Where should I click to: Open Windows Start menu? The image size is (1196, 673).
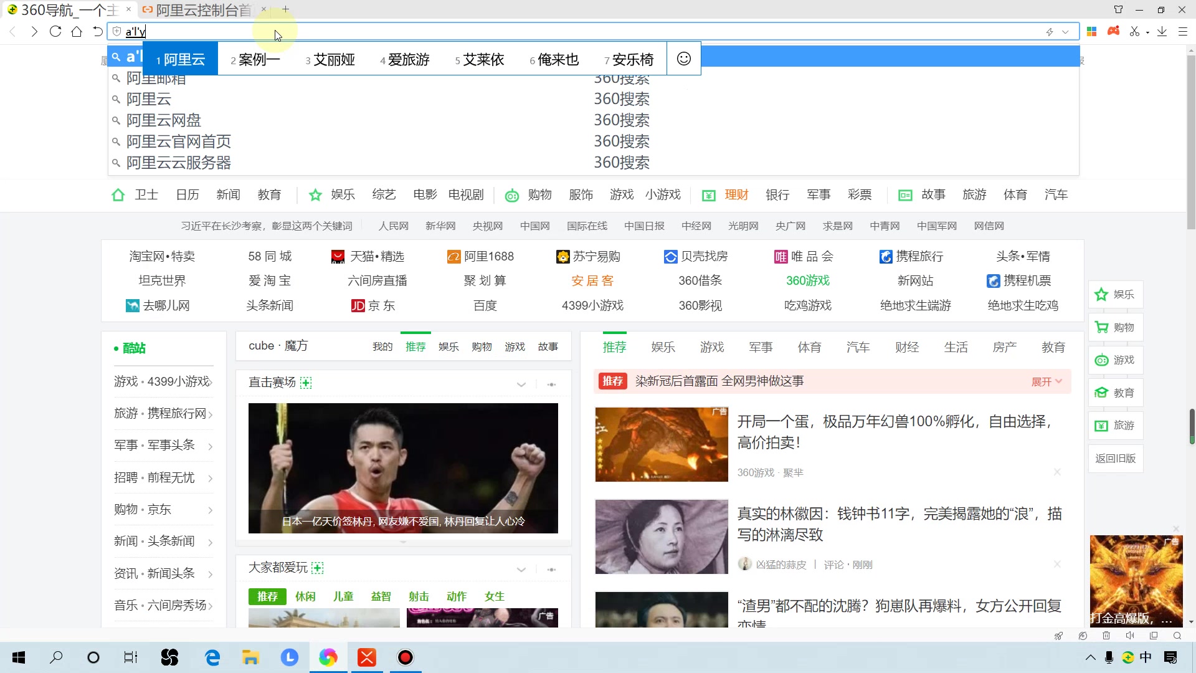pyautogui.click(x=19, y=657)
